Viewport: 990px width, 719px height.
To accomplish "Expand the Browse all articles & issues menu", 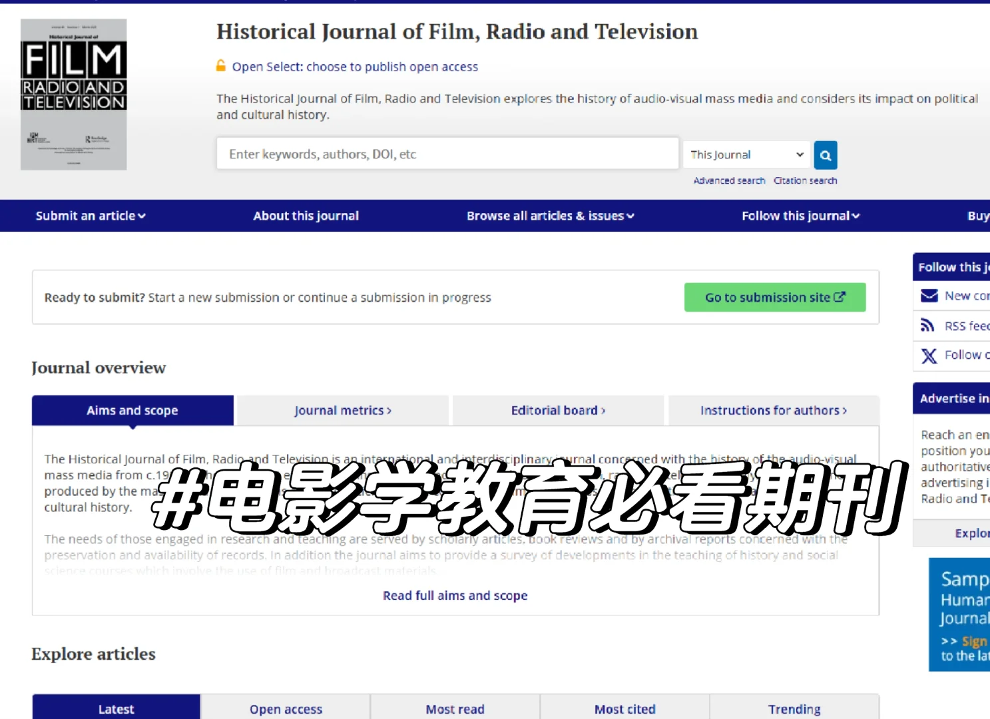I will [x=550, y=215].
